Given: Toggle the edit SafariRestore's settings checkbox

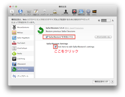Looking at the screenshot, I should (x=55, y=47).
